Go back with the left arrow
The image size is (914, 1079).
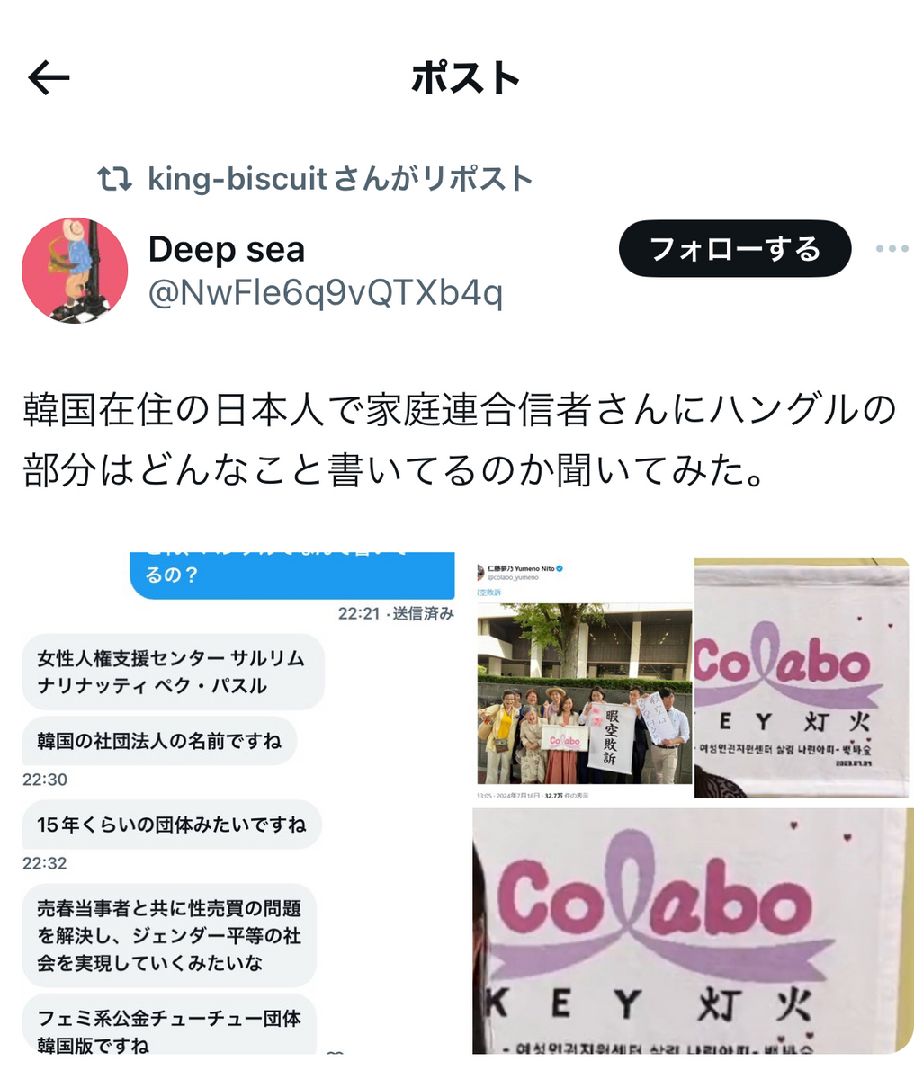[x=49, y=79]
